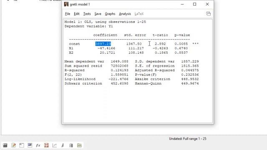
Task: Click X2 t-ratio 0.1865
Action: click(x=161, y=53)
